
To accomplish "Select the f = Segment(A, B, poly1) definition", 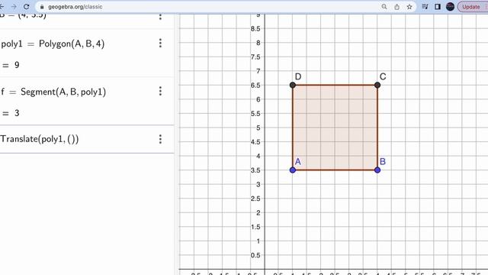I will 53,92.
